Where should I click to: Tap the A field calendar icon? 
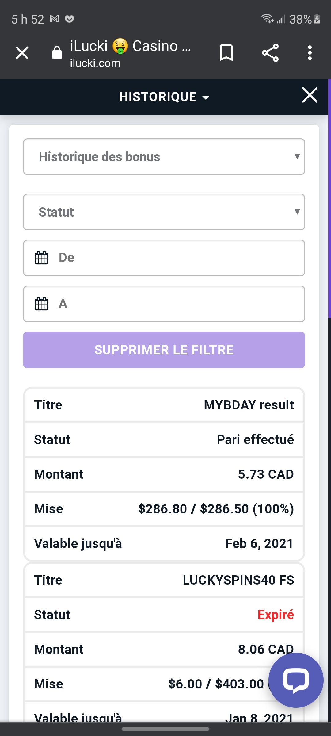[41, 304]
